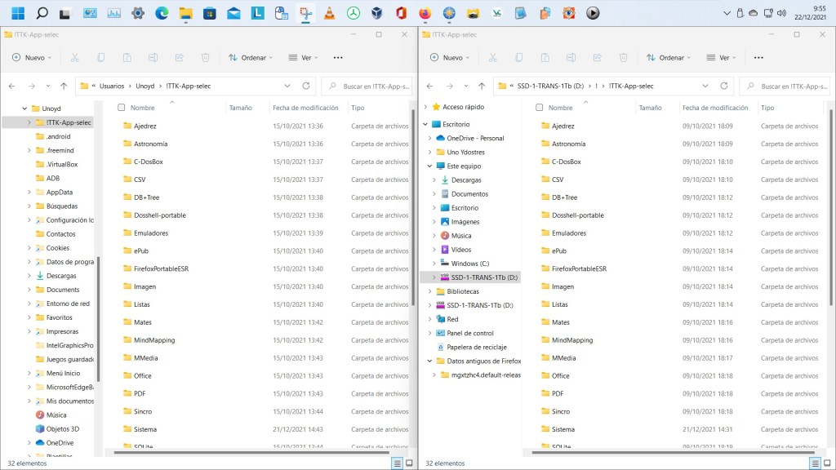Click the Cut icon in left window toolbar
The width and height of the screenshot is (836, 470).
pyautogui.click(x=75, y=58)
